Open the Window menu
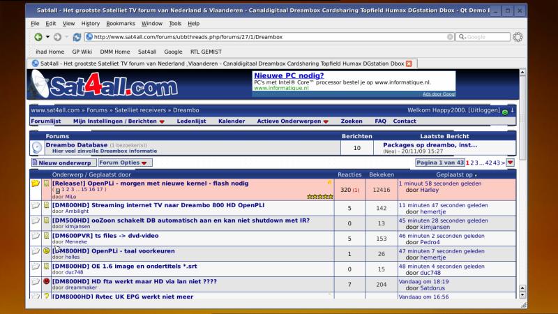This screenshot has height=314, width=558. click(x=152, y=24)
